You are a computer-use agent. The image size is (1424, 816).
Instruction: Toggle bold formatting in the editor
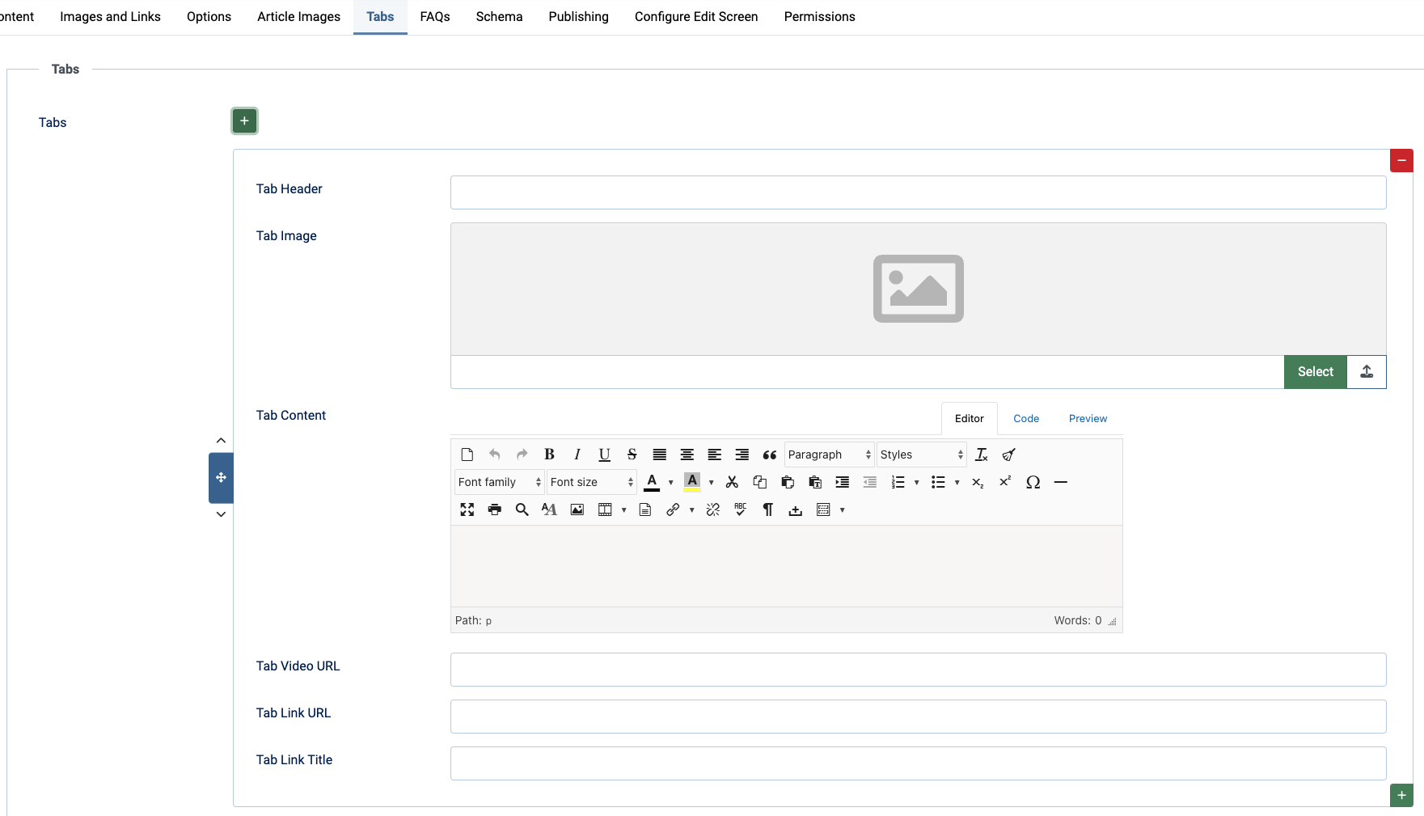[549, 455]
